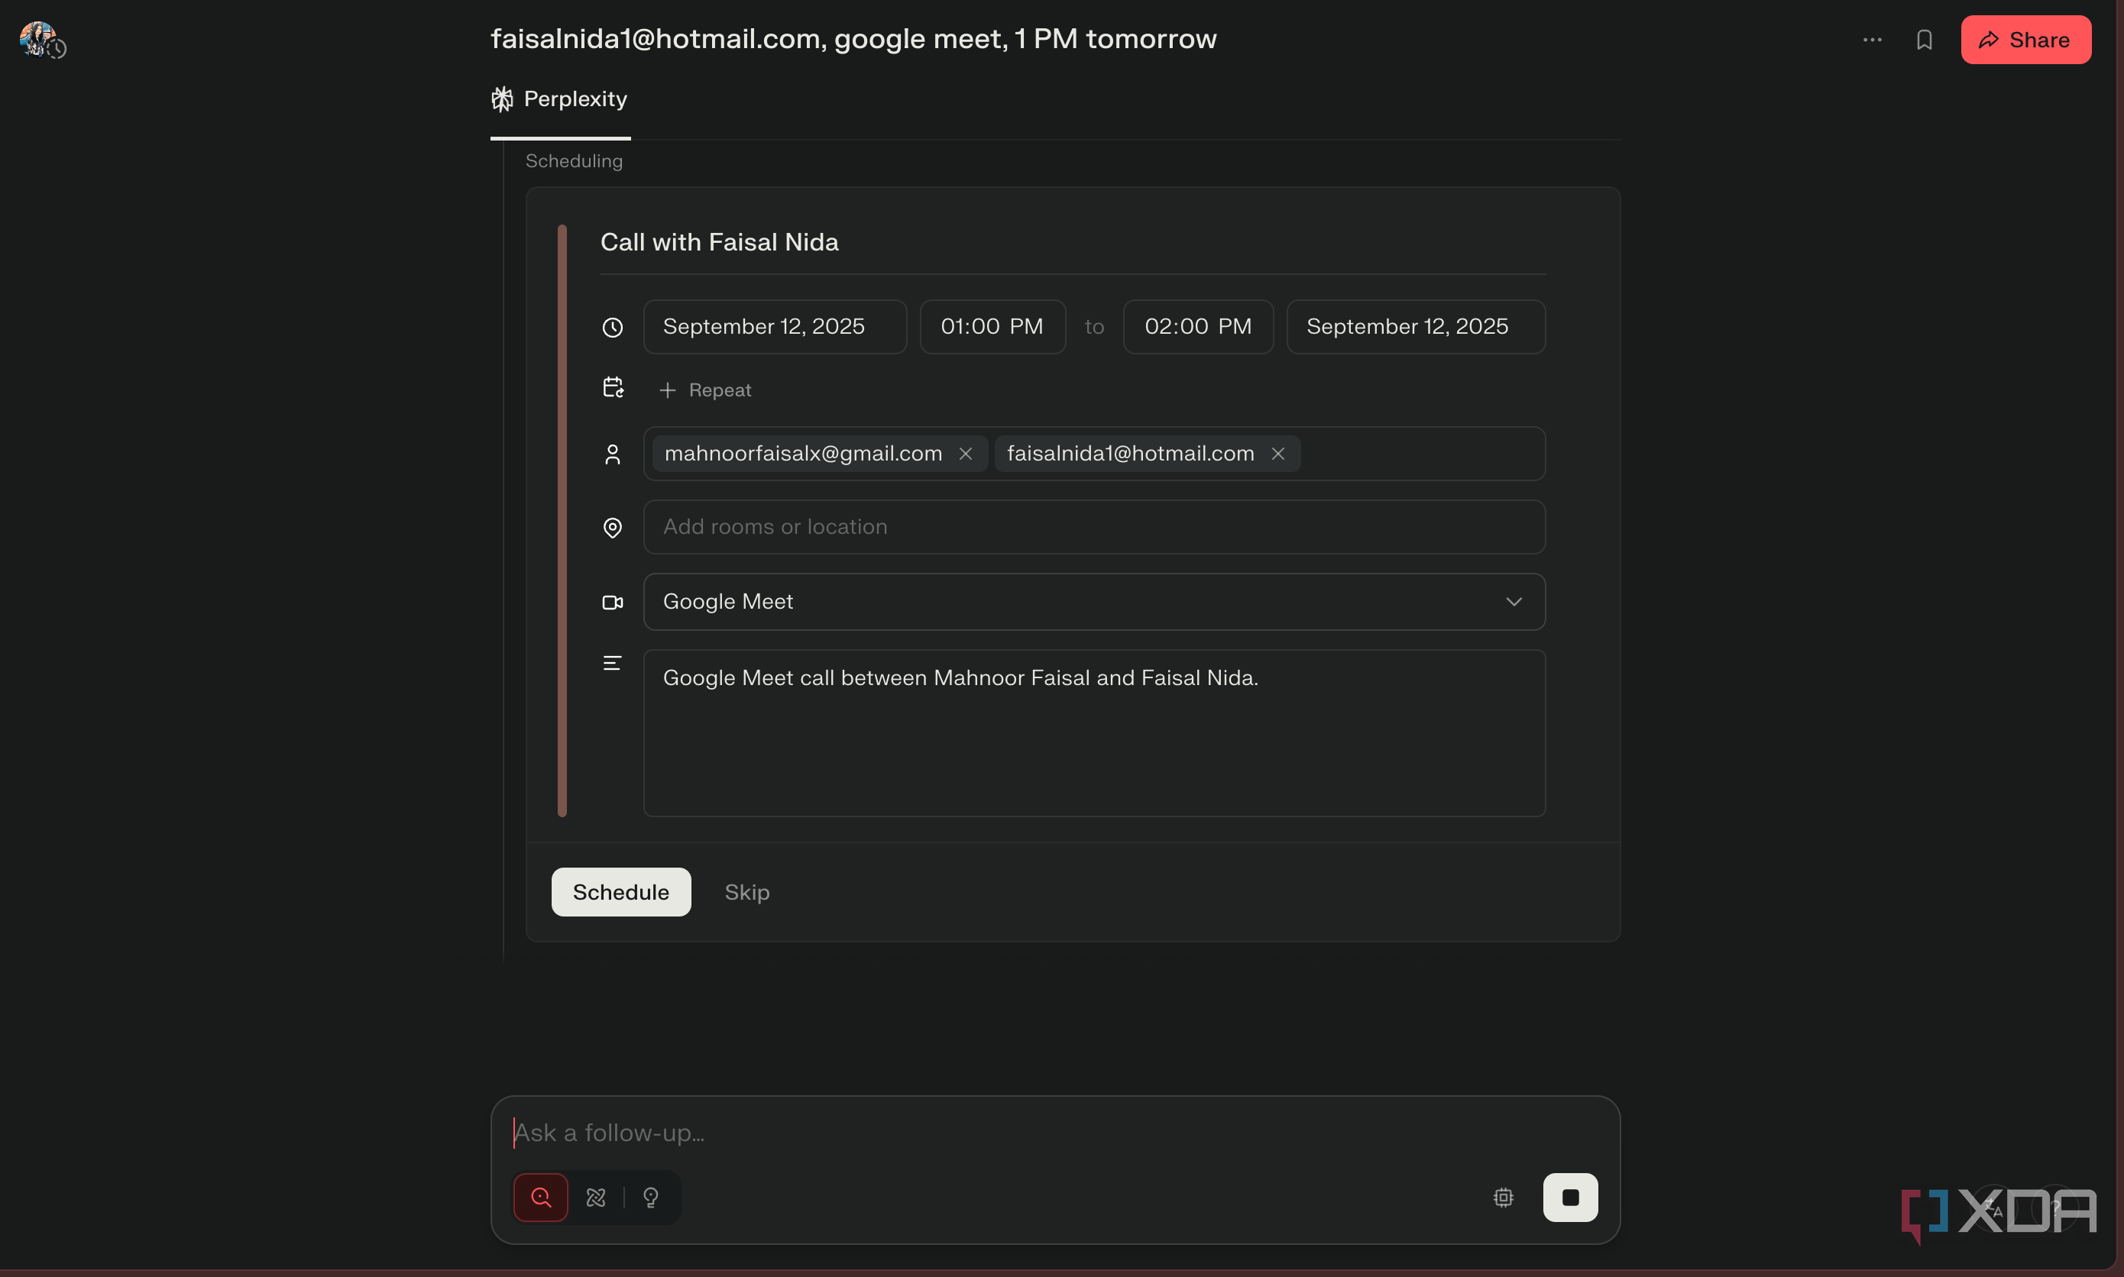Click the location pin icon
The height and width of the screenshot is (1277, 2124).
(612, 528)
